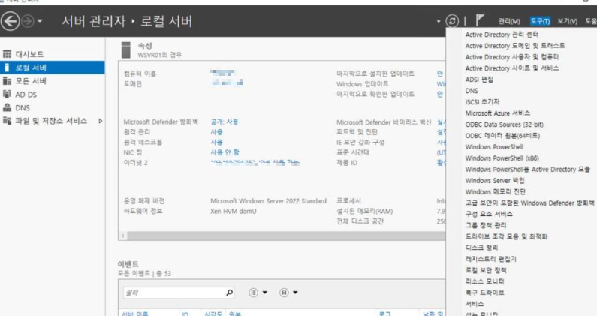Screen dimensions: 597x316
Task: Click the NIC 팀 사용 안 함 link
Action: [x=225, y=152]
